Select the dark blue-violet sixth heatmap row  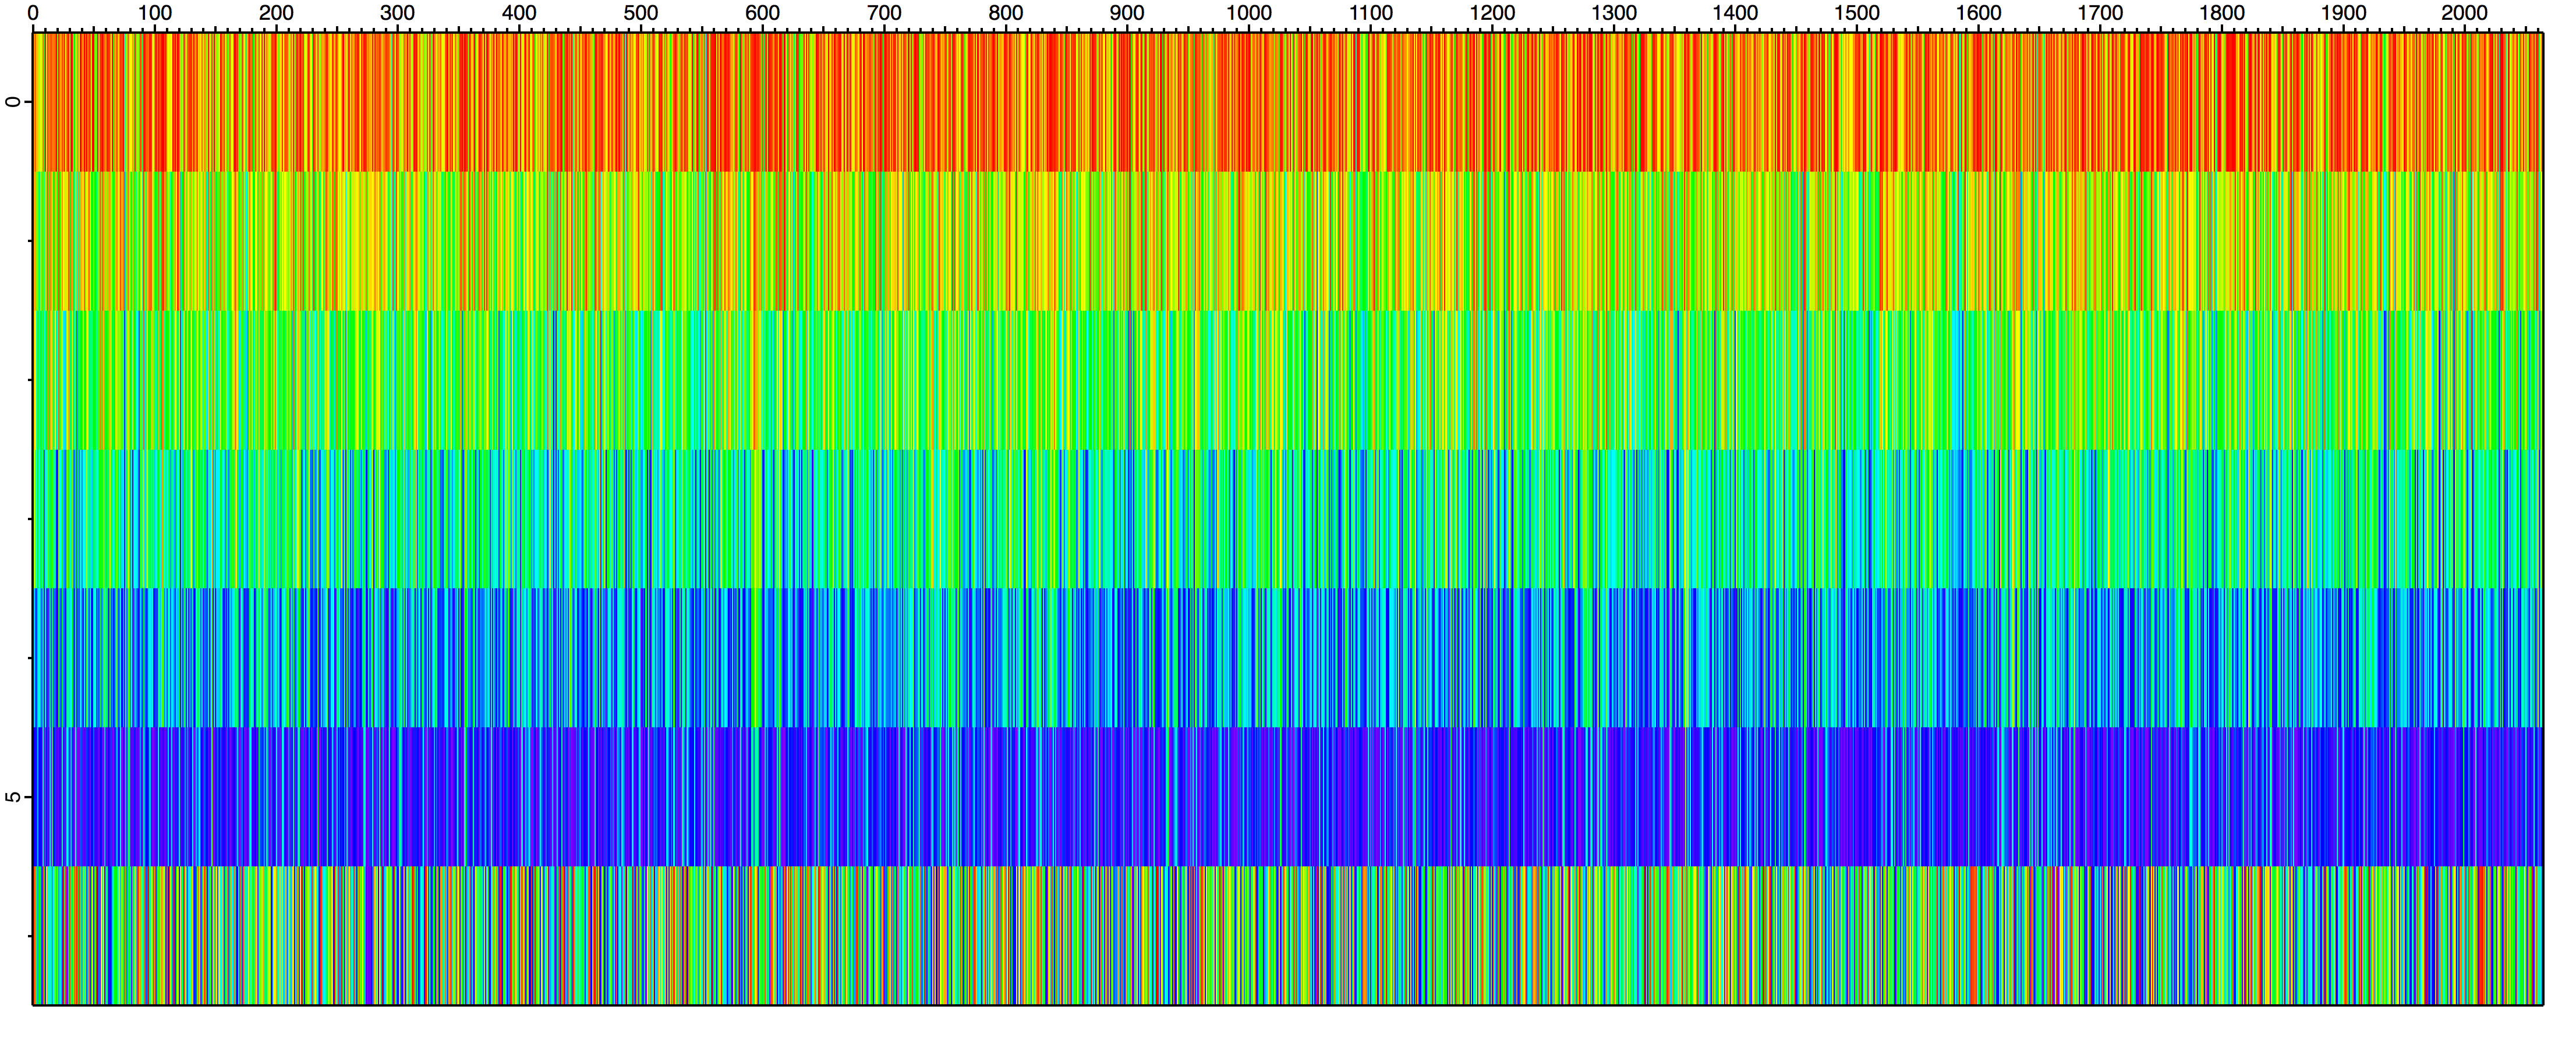[1287, 796]
